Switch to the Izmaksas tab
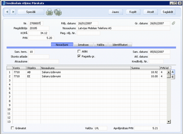This screenshot has height=134, width=183. click(x=83, y=45)
